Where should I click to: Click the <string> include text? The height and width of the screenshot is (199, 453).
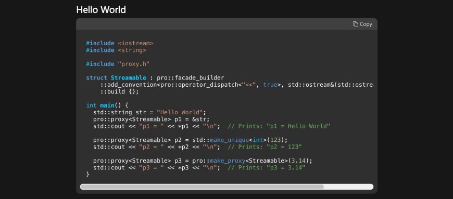click(132, 50)
